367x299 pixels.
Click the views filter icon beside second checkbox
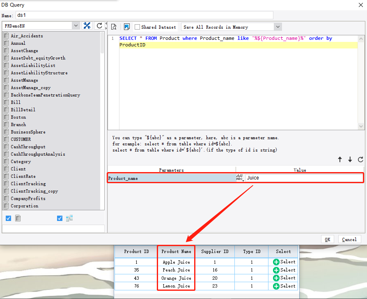69,218
